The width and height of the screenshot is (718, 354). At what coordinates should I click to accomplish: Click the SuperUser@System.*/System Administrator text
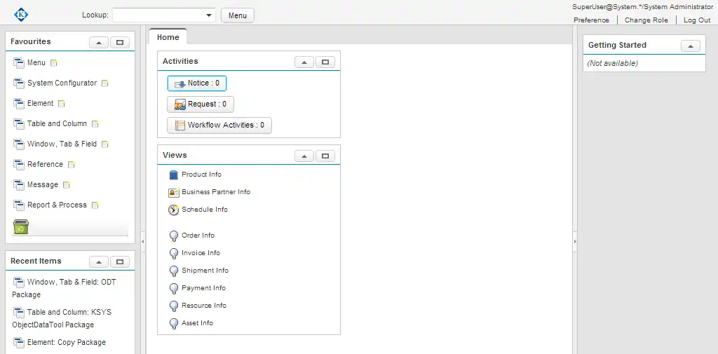click(642, 7)
